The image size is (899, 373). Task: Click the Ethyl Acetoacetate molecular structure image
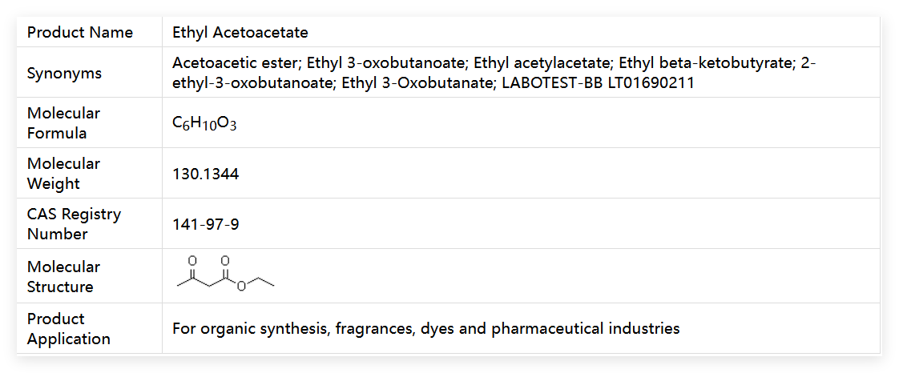225,275
